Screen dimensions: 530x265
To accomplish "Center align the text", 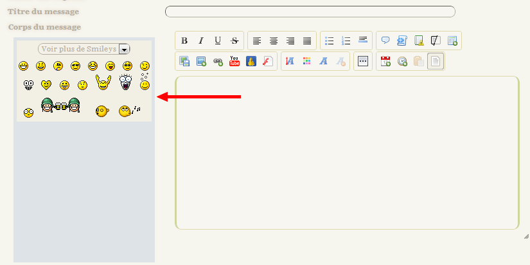I will coord(274,41).
